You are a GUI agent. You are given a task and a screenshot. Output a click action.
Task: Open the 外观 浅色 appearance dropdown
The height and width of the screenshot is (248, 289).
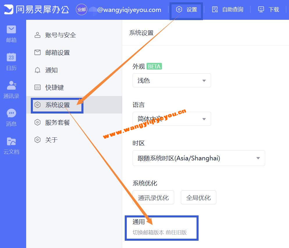click(x=172, y=80)
